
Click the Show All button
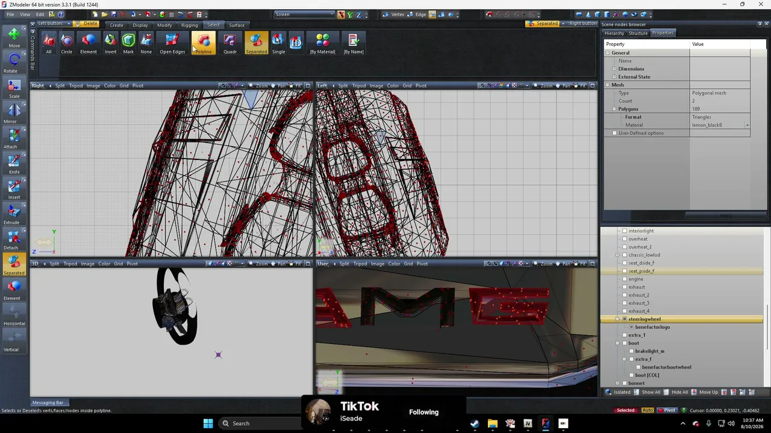coord(648,392)
